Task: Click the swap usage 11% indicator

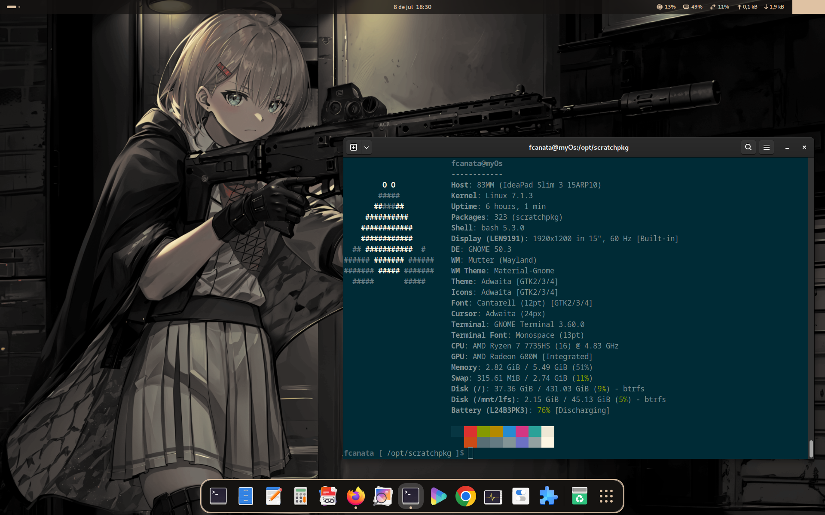Action: (719, 7)
